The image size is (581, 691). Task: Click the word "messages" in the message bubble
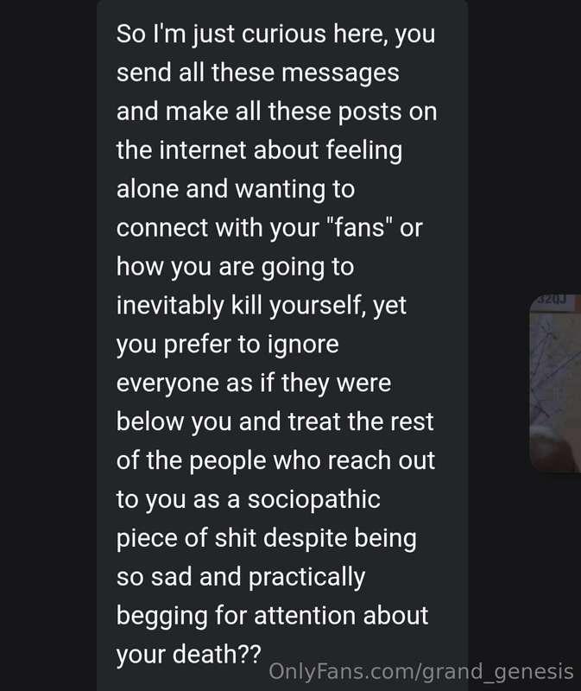(x=340, y=73)
